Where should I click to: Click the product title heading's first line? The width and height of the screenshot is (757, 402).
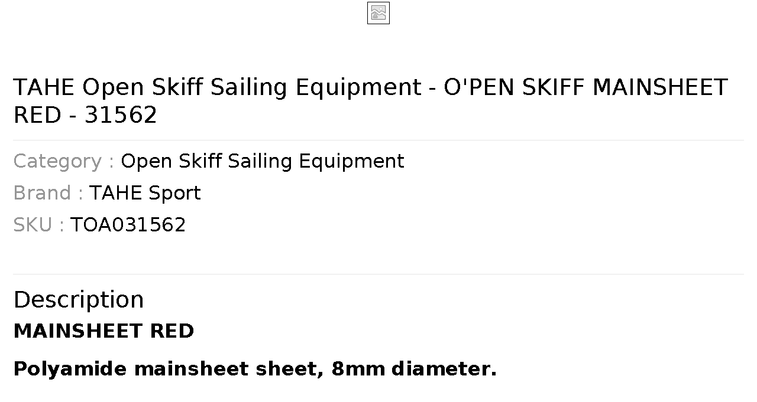click(x=370, y=87)
